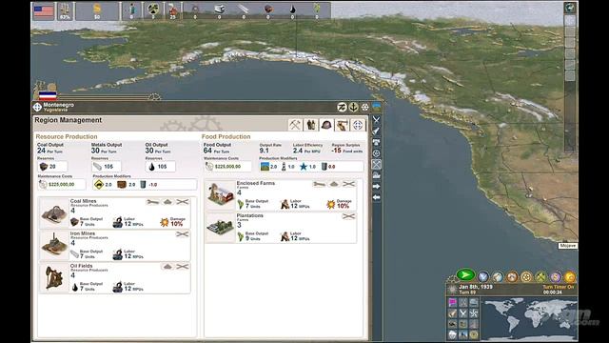Demolish Plantations with crossed tools button
The image size is (609, 343).
349,216
